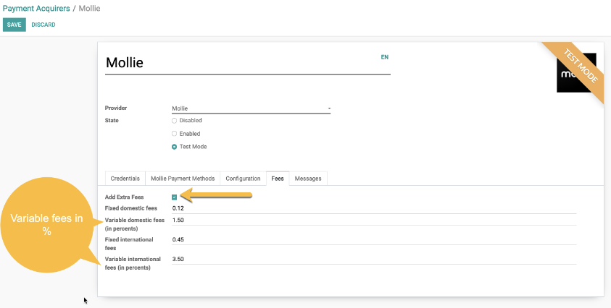Open the Mollie Payment Methods tab
Image resolution: width=611 pixels, height=308 pixels.
[x=183, y=179]
